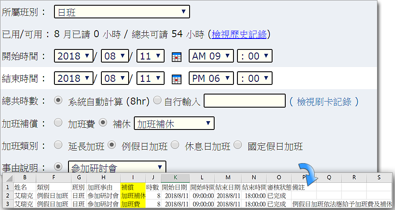Choose 補休 compensation radio button
This screenshot has width=395, height=210.
coord(103,123)
